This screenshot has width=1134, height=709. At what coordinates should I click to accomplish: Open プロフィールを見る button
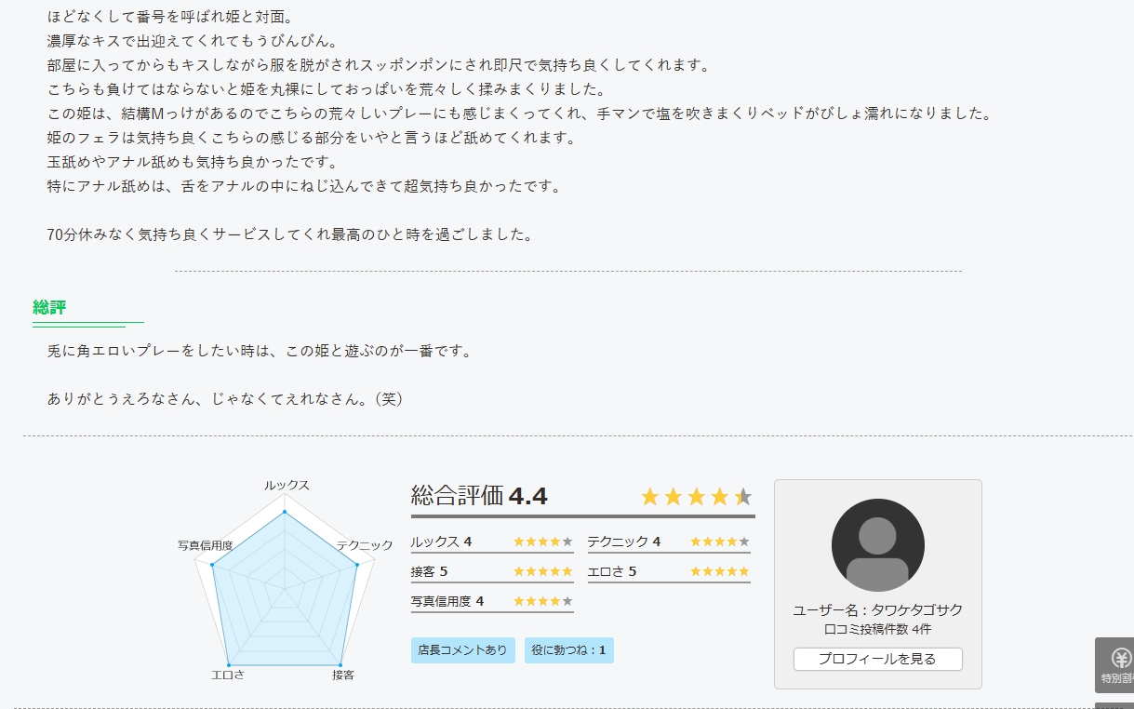877,659
